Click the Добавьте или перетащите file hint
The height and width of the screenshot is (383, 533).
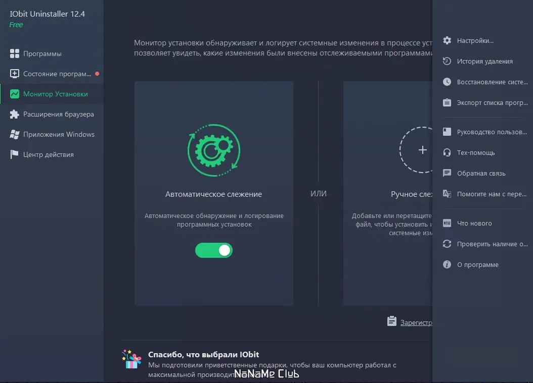tap(392, 224)
